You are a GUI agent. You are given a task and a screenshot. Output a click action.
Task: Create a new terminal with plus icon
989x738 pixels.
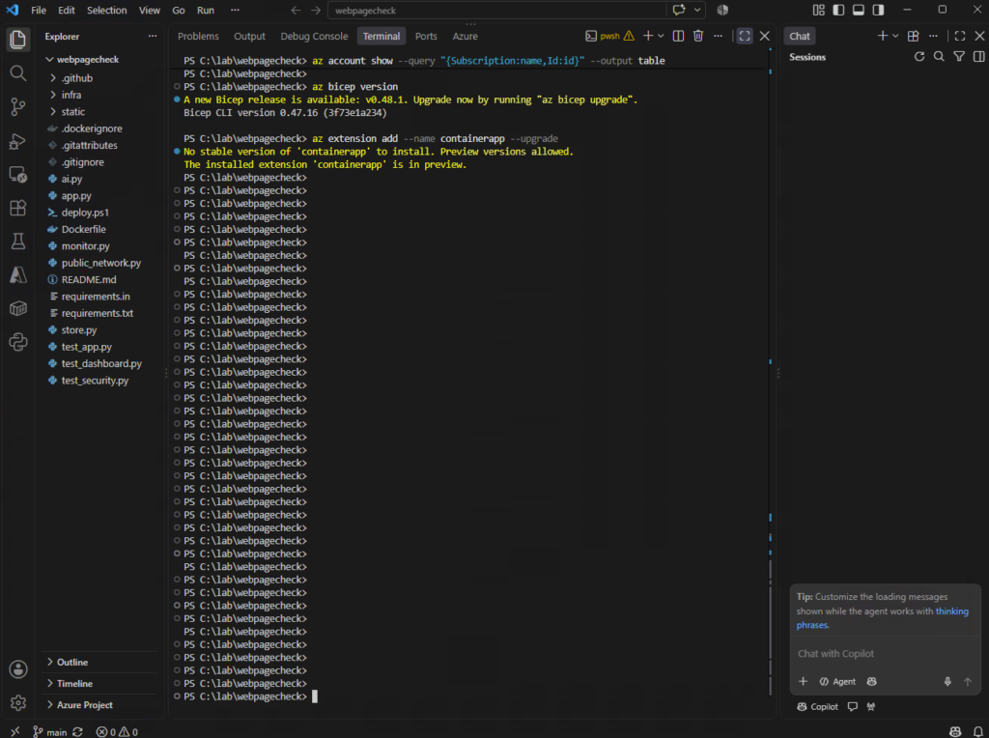(x=648, y=36)
